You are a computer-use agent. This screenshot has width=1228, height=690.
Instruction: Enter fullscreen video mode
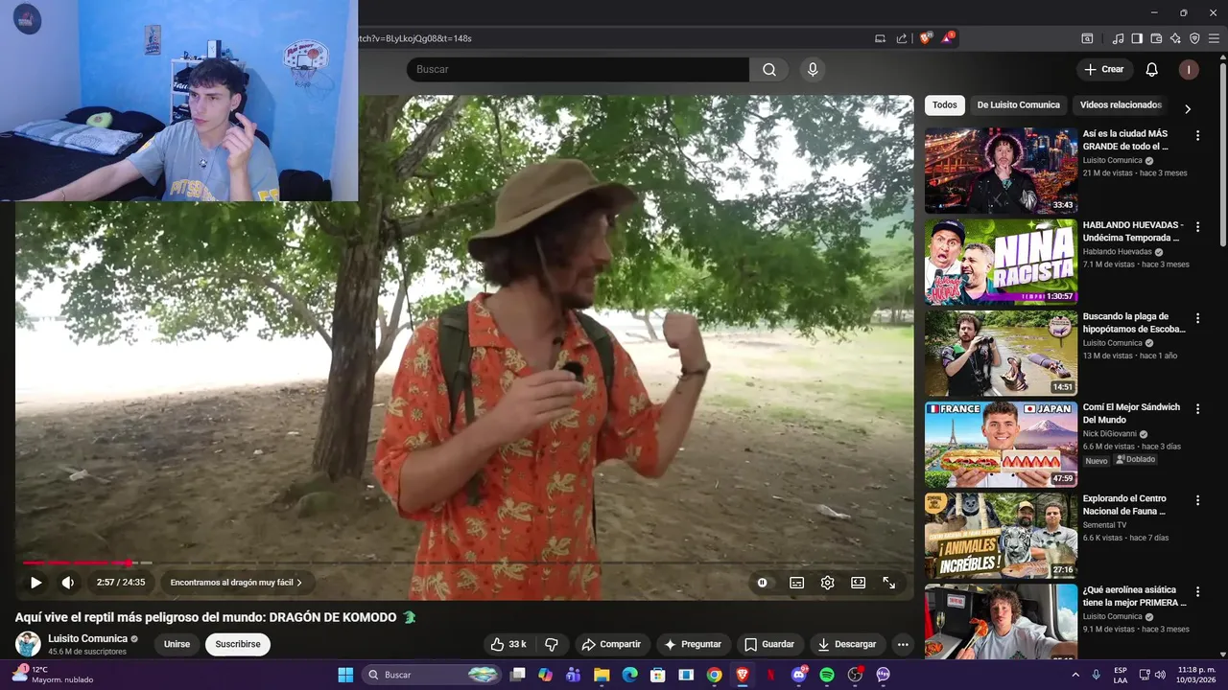(x=888, y=582)
